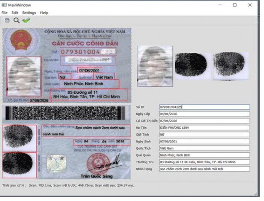Open the Settings menu
Image resolution: width=264 pixels, height=201 pixels.
[x=29, y=13]
